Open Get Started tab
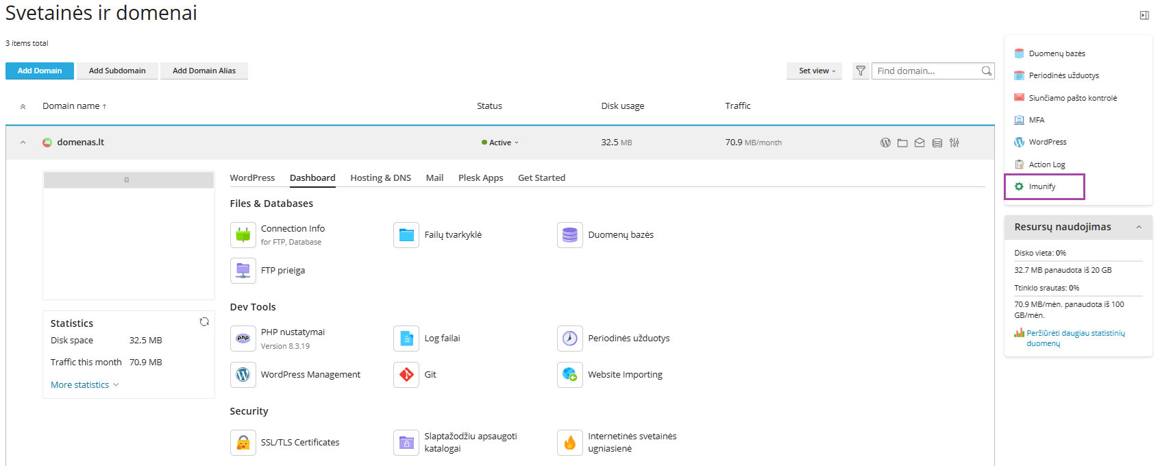 pyautogui.click(x=542, y=177)
